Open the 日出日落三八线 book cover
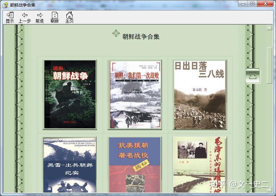 pos(200,95)
